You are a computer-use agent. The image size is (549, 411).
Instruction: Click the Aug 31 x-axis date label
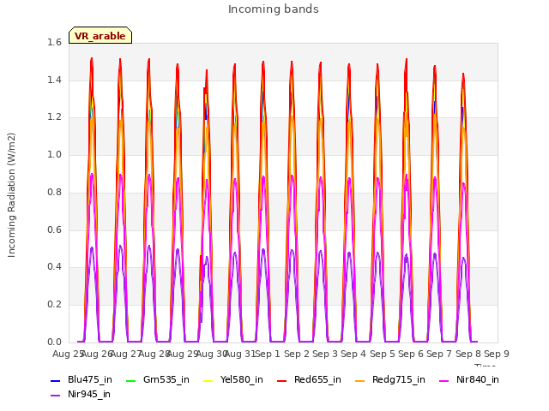pyautogui.click(x=239, y=354)
